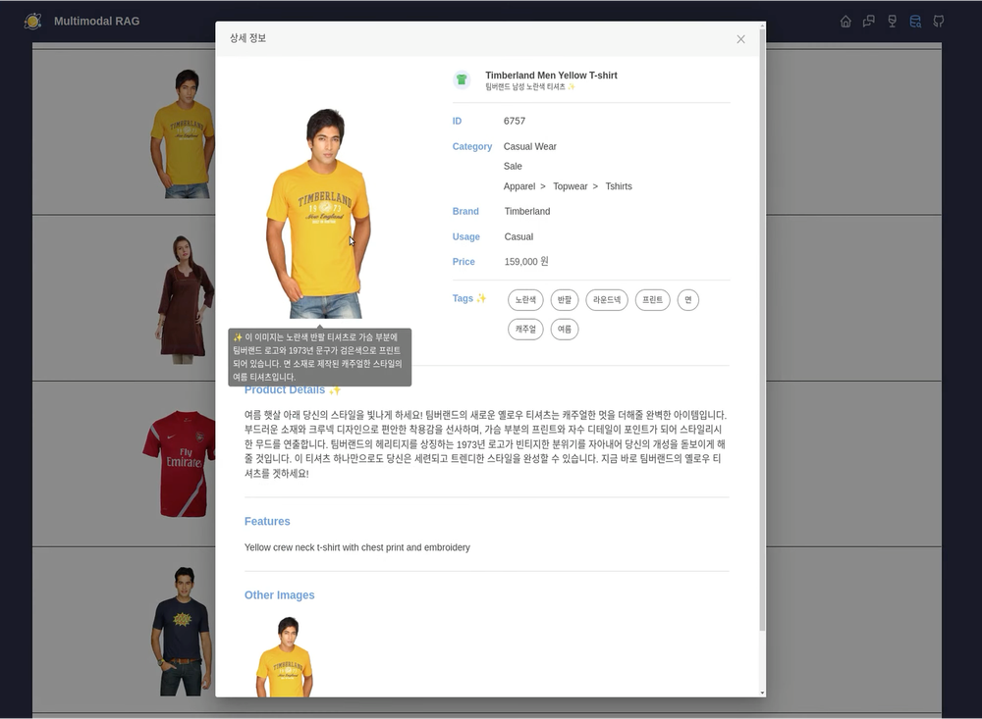
Task: Select the 면 tag
Action: tap(688, 300)
